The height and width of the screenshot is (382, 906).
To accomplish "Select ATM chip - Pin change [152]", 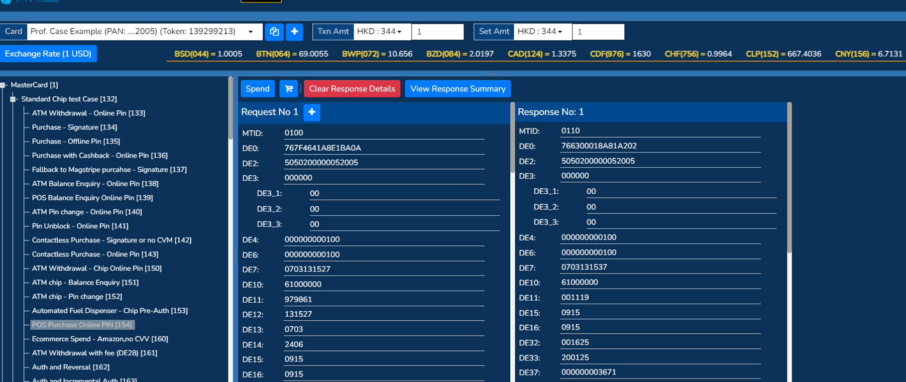I will tap(77, 297).
